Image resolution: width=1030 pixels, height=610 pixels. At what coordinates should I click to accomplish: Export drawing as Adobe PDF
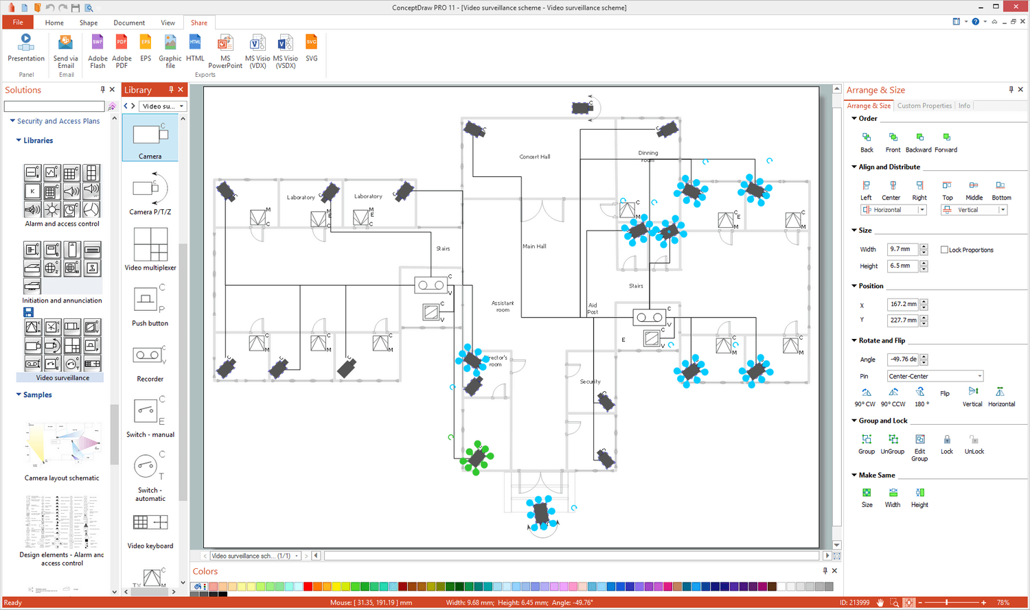(122, 51)
